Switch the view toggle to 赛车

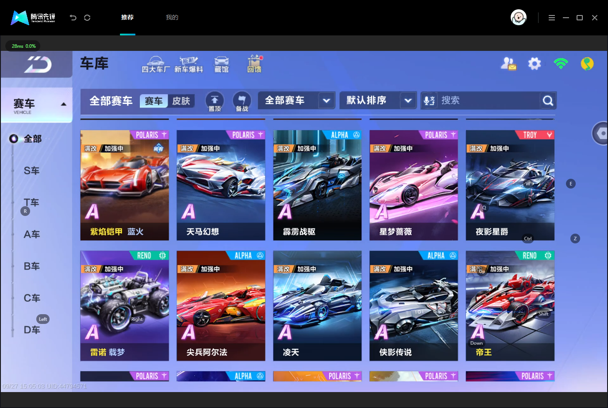click(x=154, y=101)
